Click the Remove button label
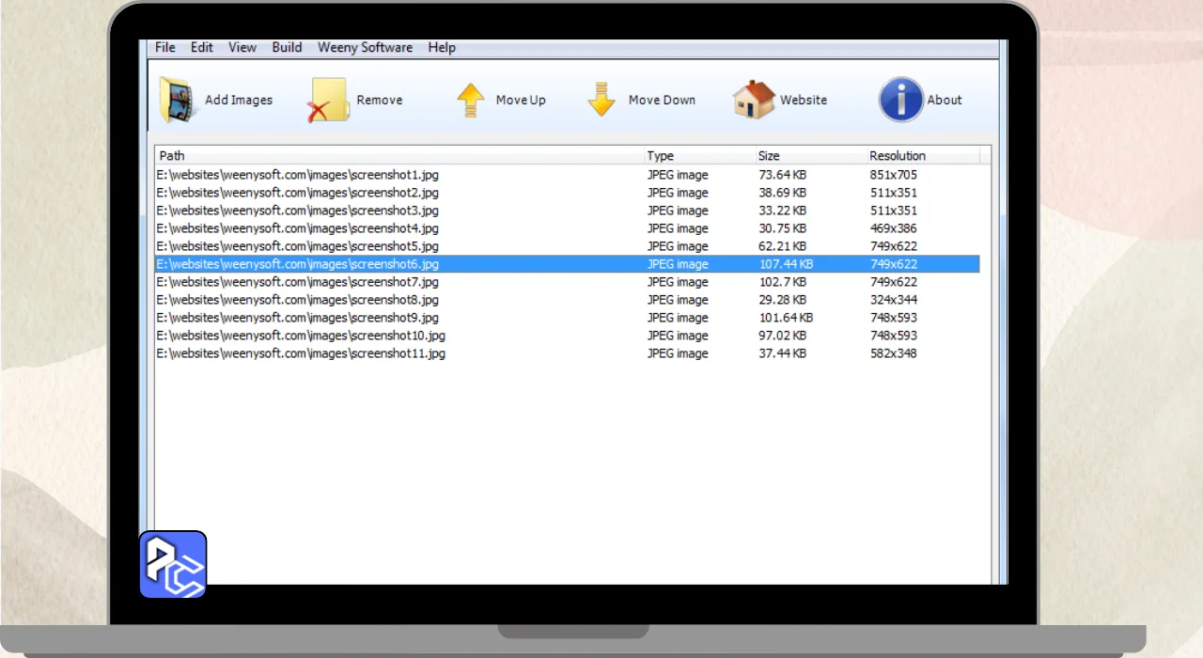Screen dimensions: 1203x658 [x=380, y=100]
